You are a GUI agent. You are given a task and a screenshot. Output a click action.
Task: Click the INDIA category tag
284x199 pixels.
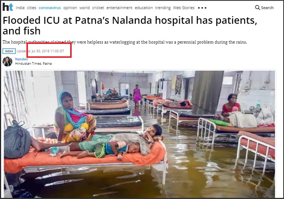9,51
